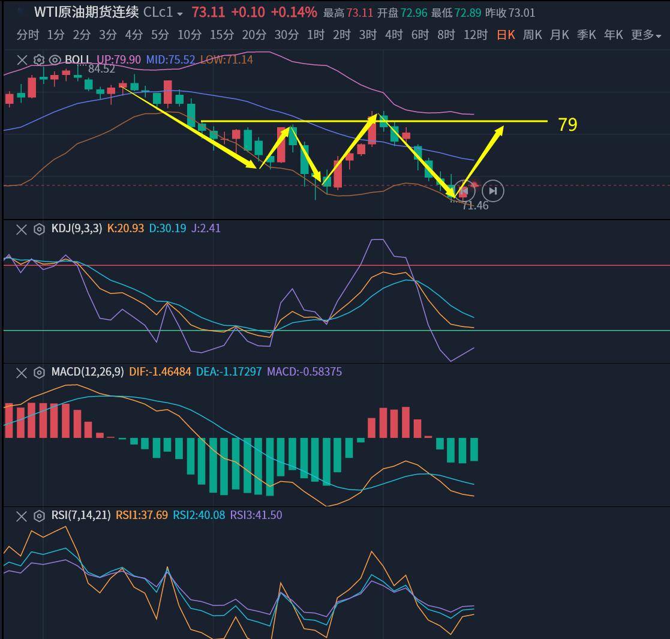Click the MID:75.52 Bollinger value
Image resolution: width=670 pixels, height=639 pixels.
170,59
